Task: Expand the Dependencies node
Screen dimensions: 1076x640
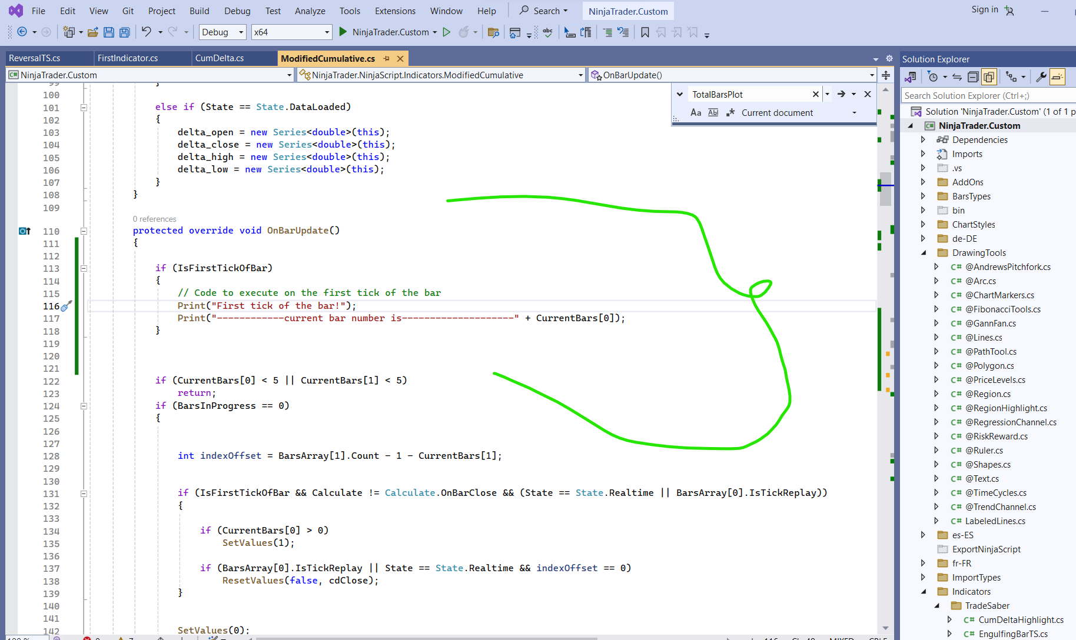Action: click(923, 140)
